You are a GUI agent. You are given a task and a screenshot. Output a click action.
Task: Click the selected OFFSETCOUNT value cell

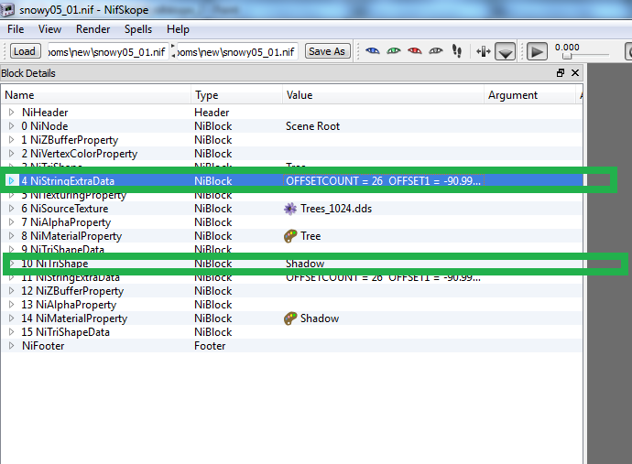pyautogui.click(x=383, y=181)
